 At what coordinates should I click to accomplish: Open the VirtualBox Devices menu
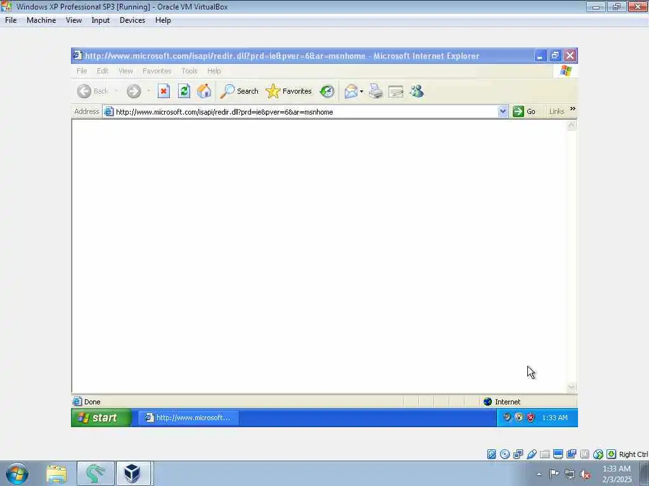point(132,20)
